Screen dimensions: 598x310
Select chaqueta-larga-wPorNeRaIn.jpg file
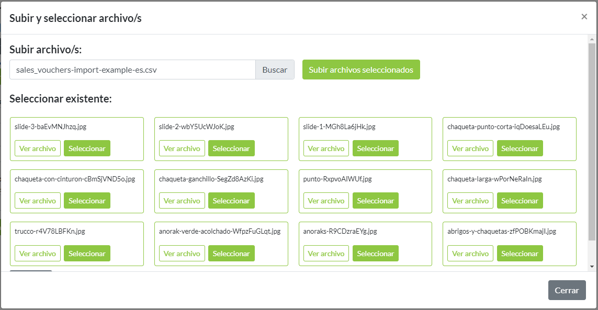(520, 201)
